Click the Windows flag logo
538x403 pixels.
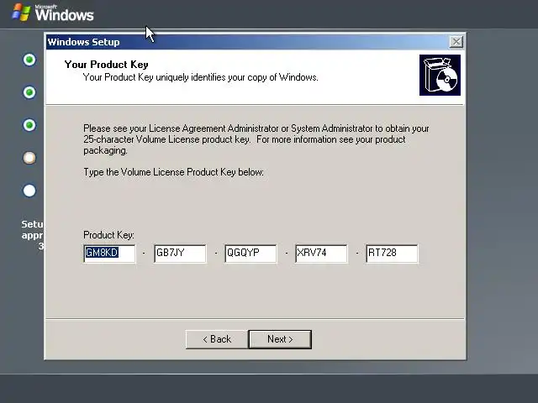(21, 13)
